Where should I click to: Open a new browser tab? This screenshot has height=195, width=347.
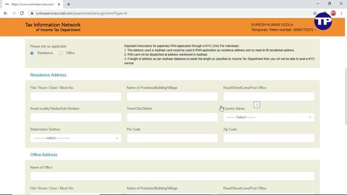(x=69, y=4)
